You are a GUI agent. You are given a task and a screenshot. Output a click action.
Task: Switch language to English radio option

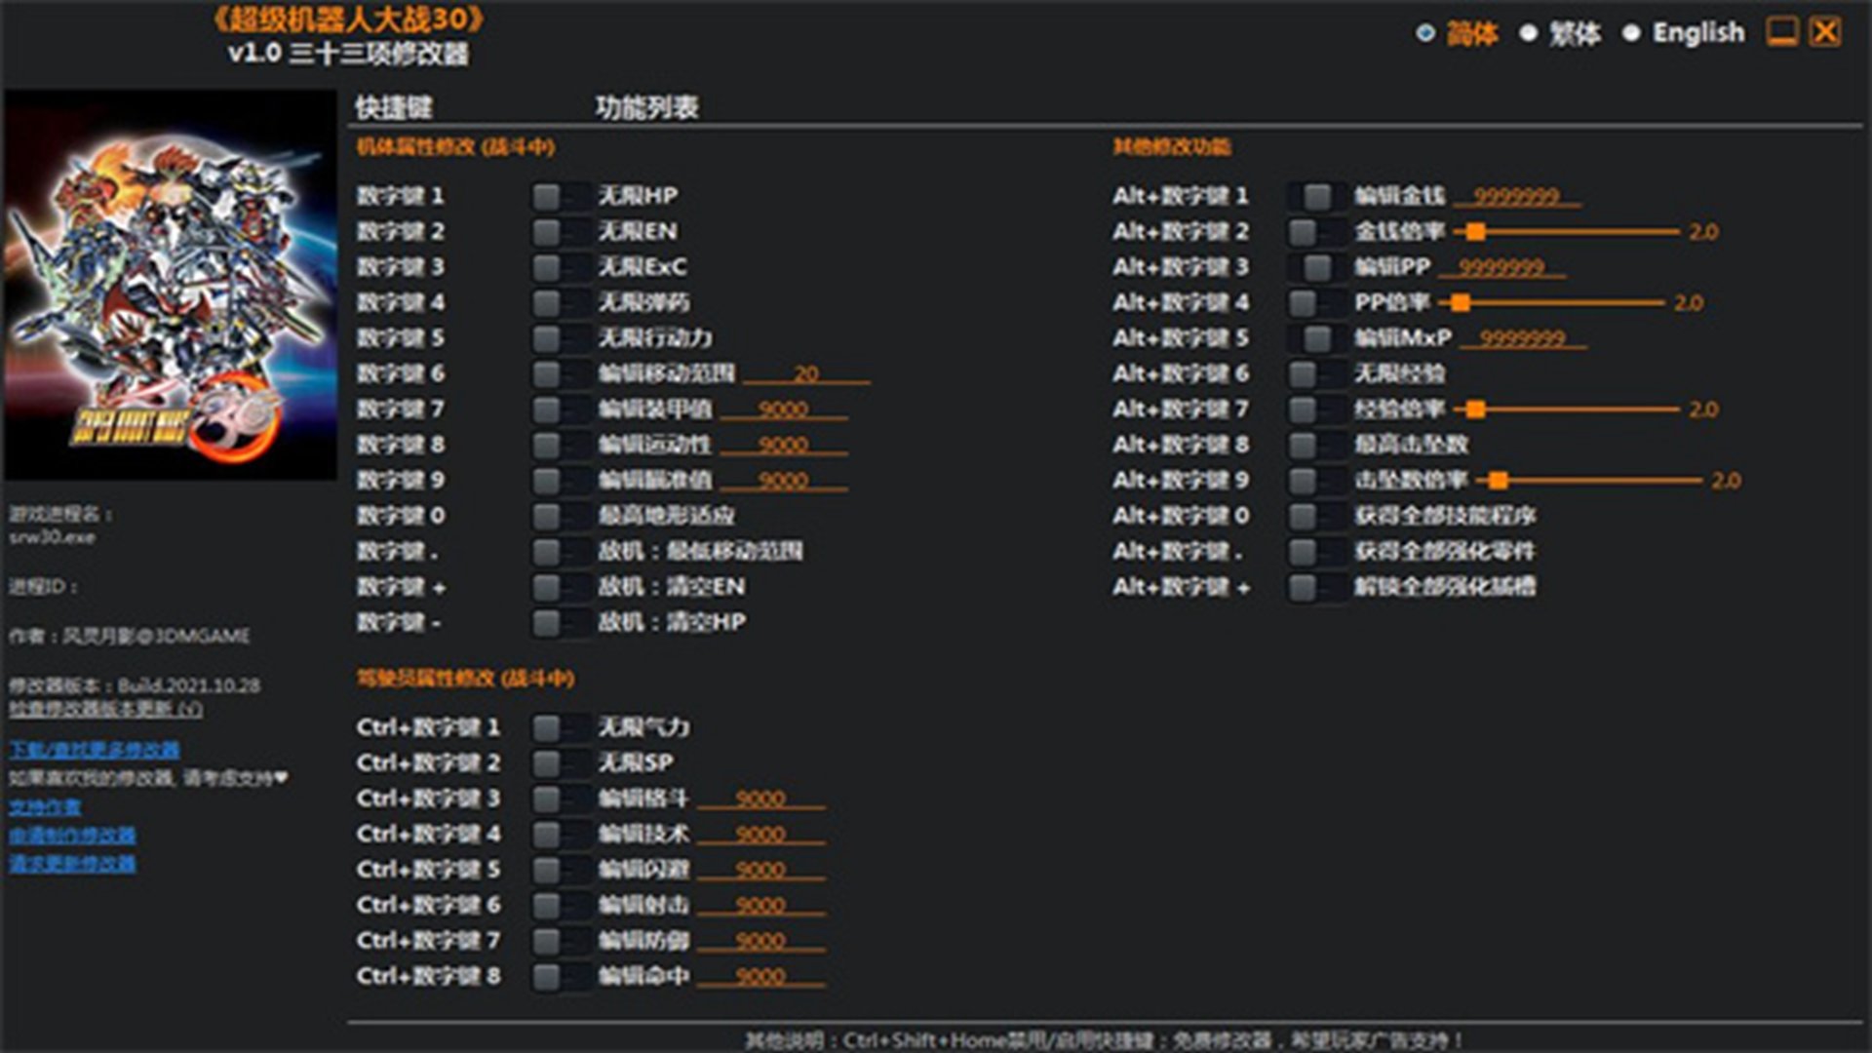pos(1631,33)
